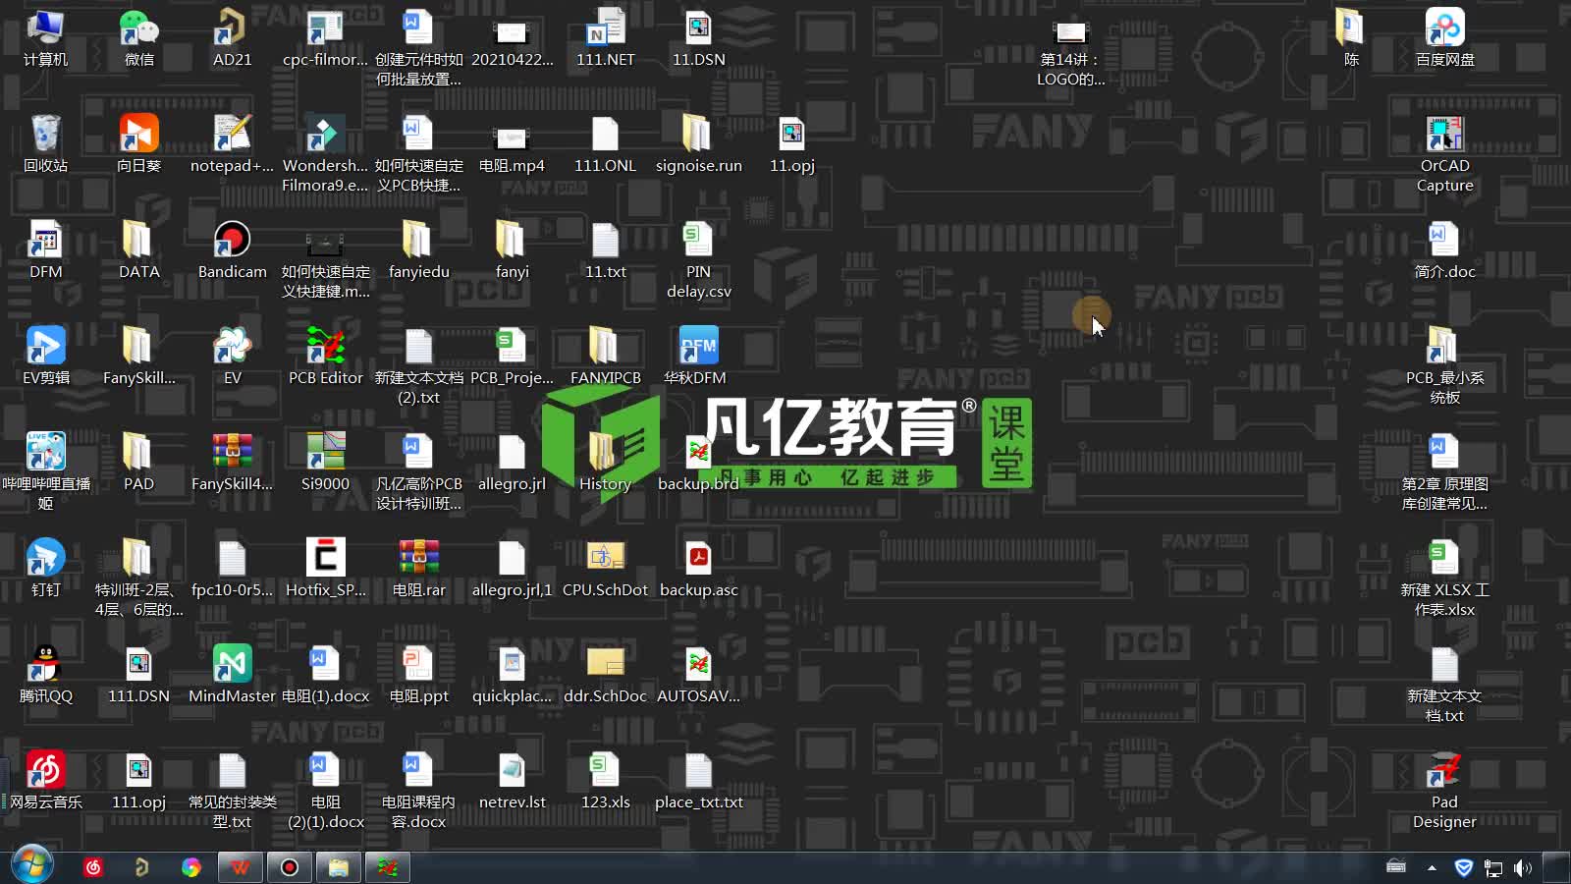
Task: Select the 新建 XLSX 工作表.xlsx file
Action: (x=1444, y=580)
